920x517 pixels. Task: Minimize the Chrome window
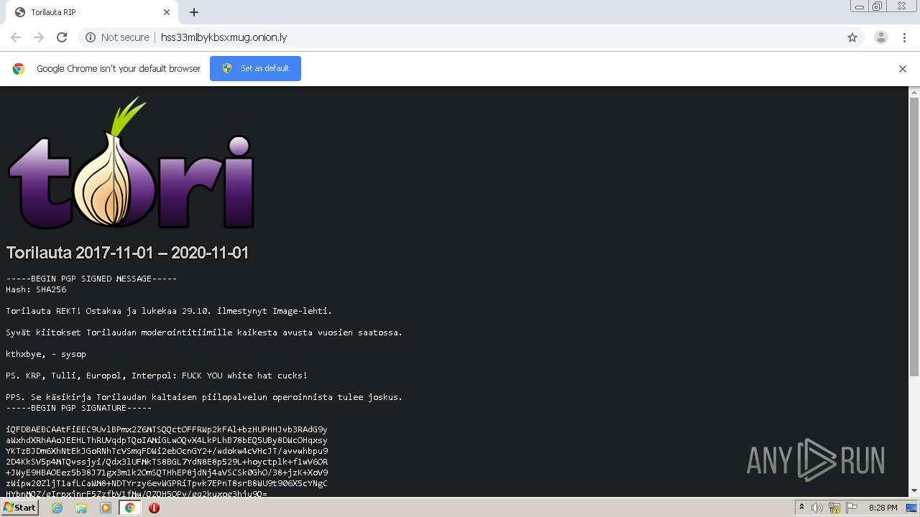point(860,6)
